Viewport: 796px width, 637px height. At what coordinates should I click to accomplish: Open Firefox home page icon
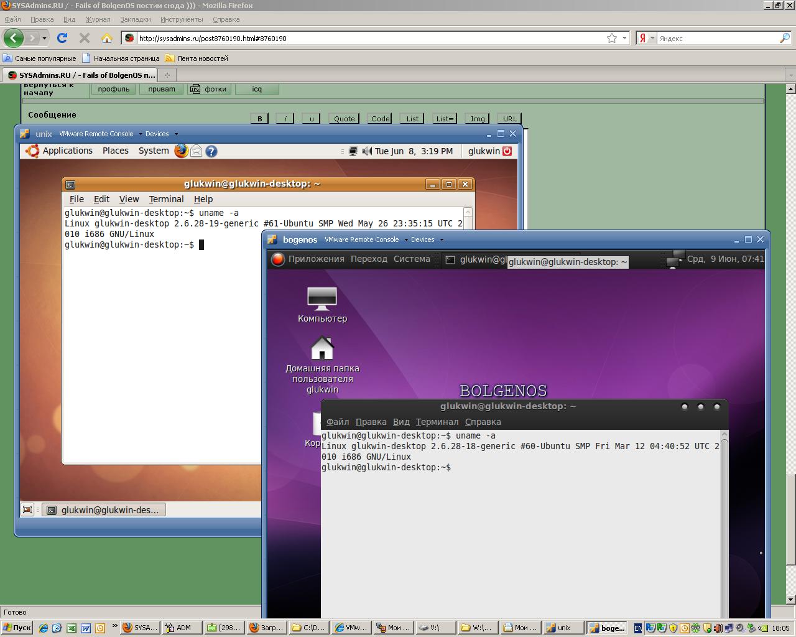click(107, 38)
